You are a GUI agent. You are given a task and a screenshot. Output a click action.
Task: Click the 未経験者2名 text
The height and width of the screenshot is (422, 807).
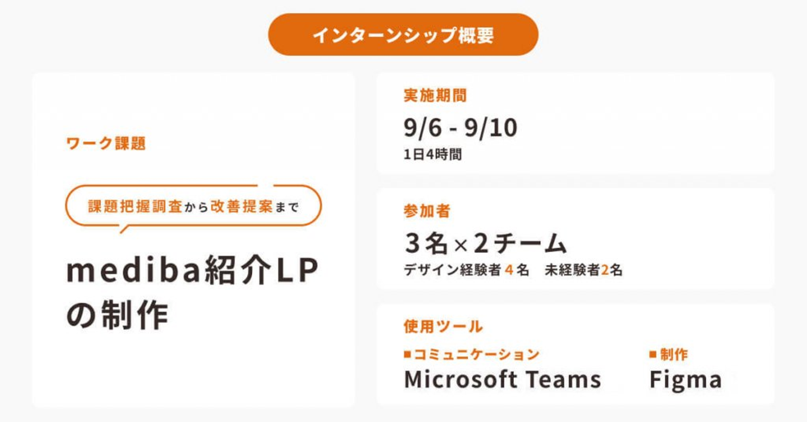[583, 270]
